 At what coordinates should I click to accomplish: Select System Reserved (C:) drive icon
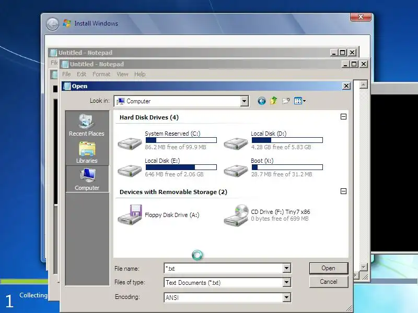(x=130, y=143)
